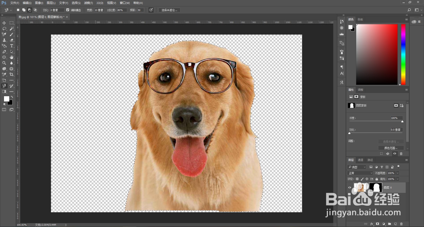
Task: Select the Lasso tool
Action: (x=4, y=29)
